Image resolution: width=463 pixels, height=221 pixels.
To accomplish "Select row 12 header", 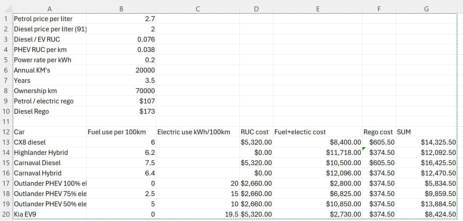I will [6, 132].
